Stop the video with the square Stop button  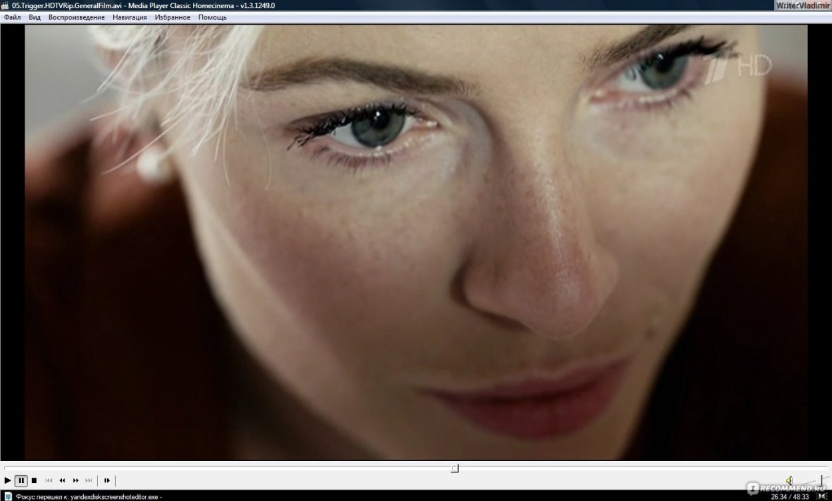point(34,480)
